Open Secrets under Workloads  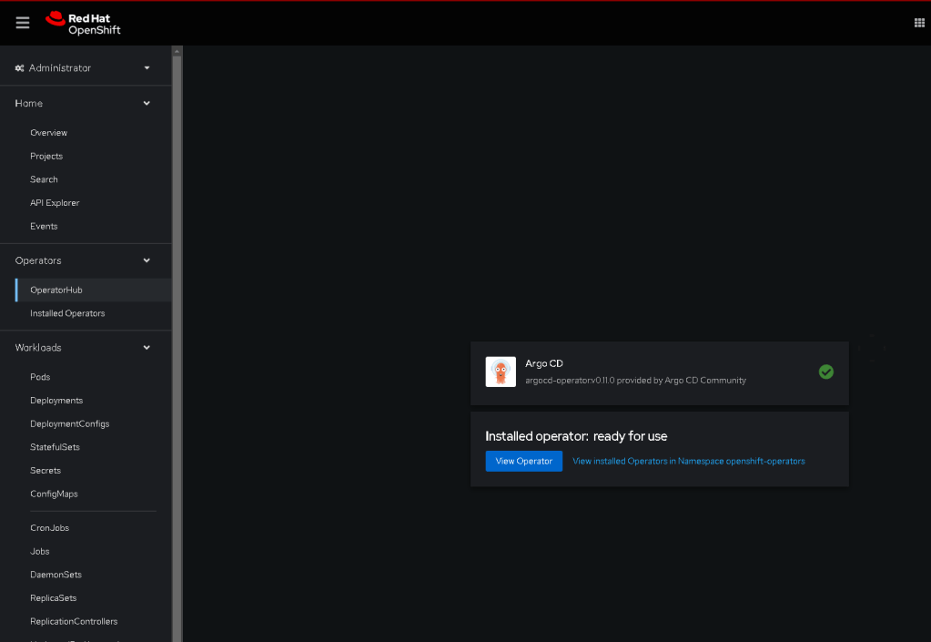46,471
